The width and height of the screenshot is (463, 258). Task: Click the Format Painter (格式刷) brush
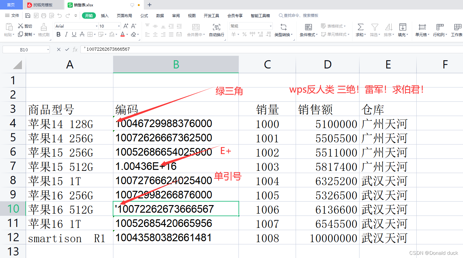coord(44,30)
